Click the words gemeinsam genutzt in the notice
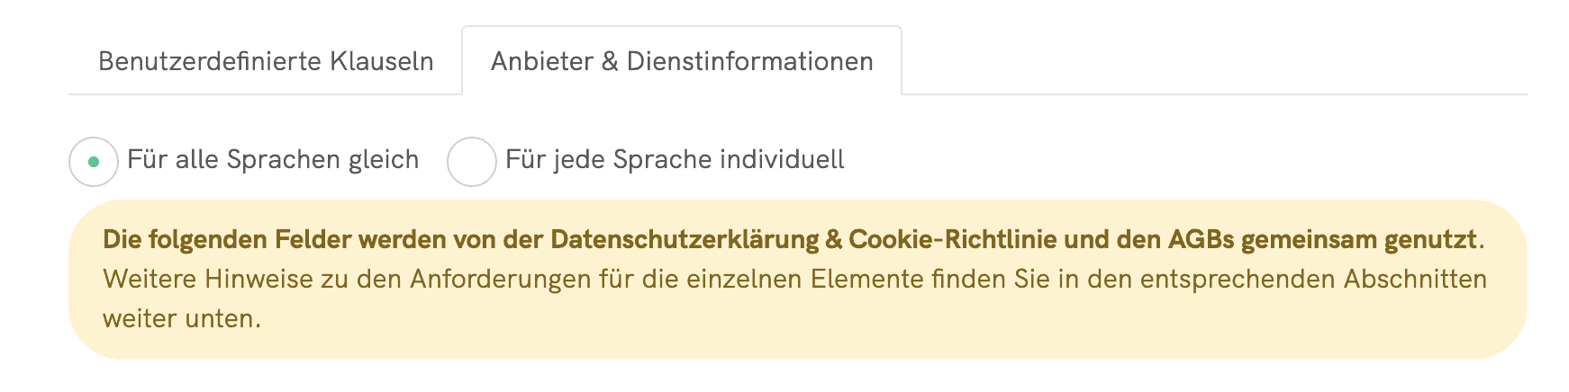Screen dimensions: 1569x392 click(1359, 240)
